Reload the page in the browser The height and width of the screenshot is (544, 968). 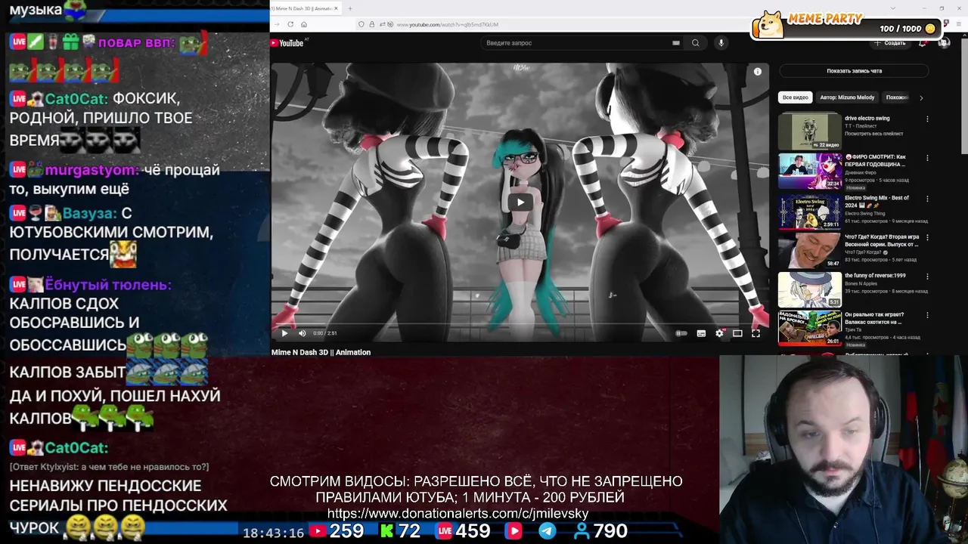[x=290, y=24]
